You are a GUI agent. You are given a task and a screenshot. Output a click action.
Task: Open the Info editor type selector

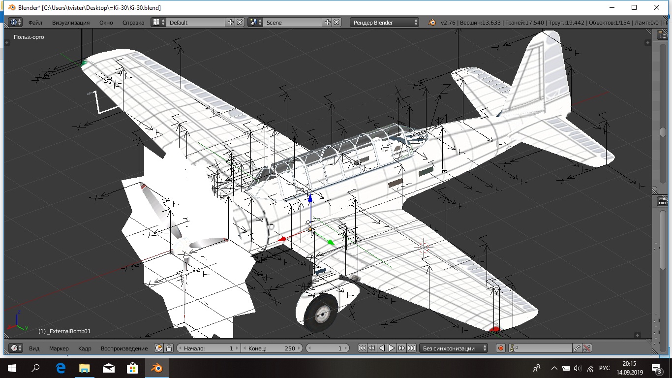tap(16, 22)
